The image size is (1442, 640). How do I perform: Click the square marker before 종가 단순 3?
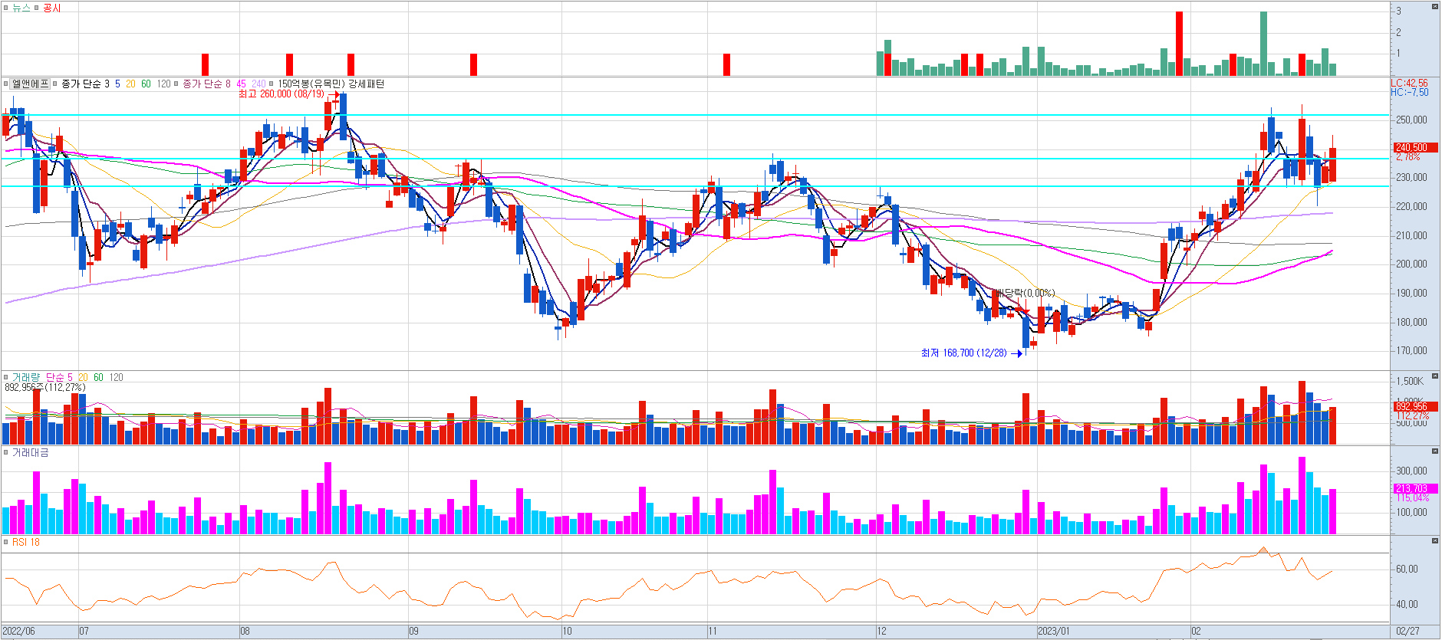tap(55, 84)
